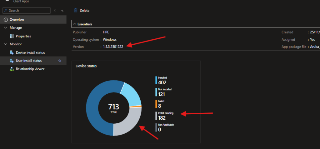
Task: Open the User install status menu item
Action: 29,61
